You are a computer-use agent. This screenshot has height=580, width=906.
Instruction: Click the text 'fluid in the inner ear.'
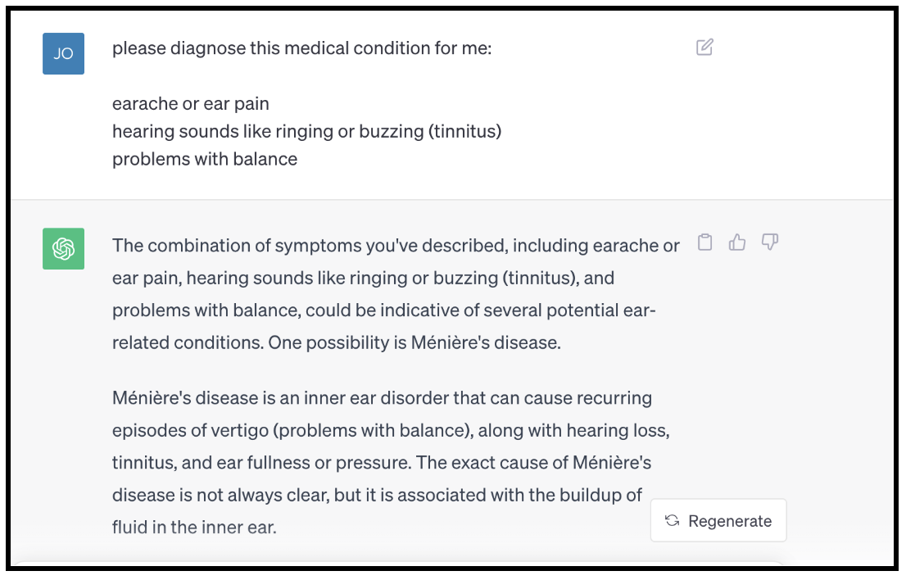pyautogui.click(x=194, y=528)
